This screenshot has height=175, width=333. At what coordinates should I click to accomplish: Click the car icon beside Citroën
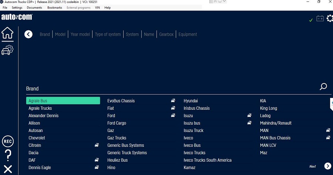pyautogui.click(x=97, y=145)
